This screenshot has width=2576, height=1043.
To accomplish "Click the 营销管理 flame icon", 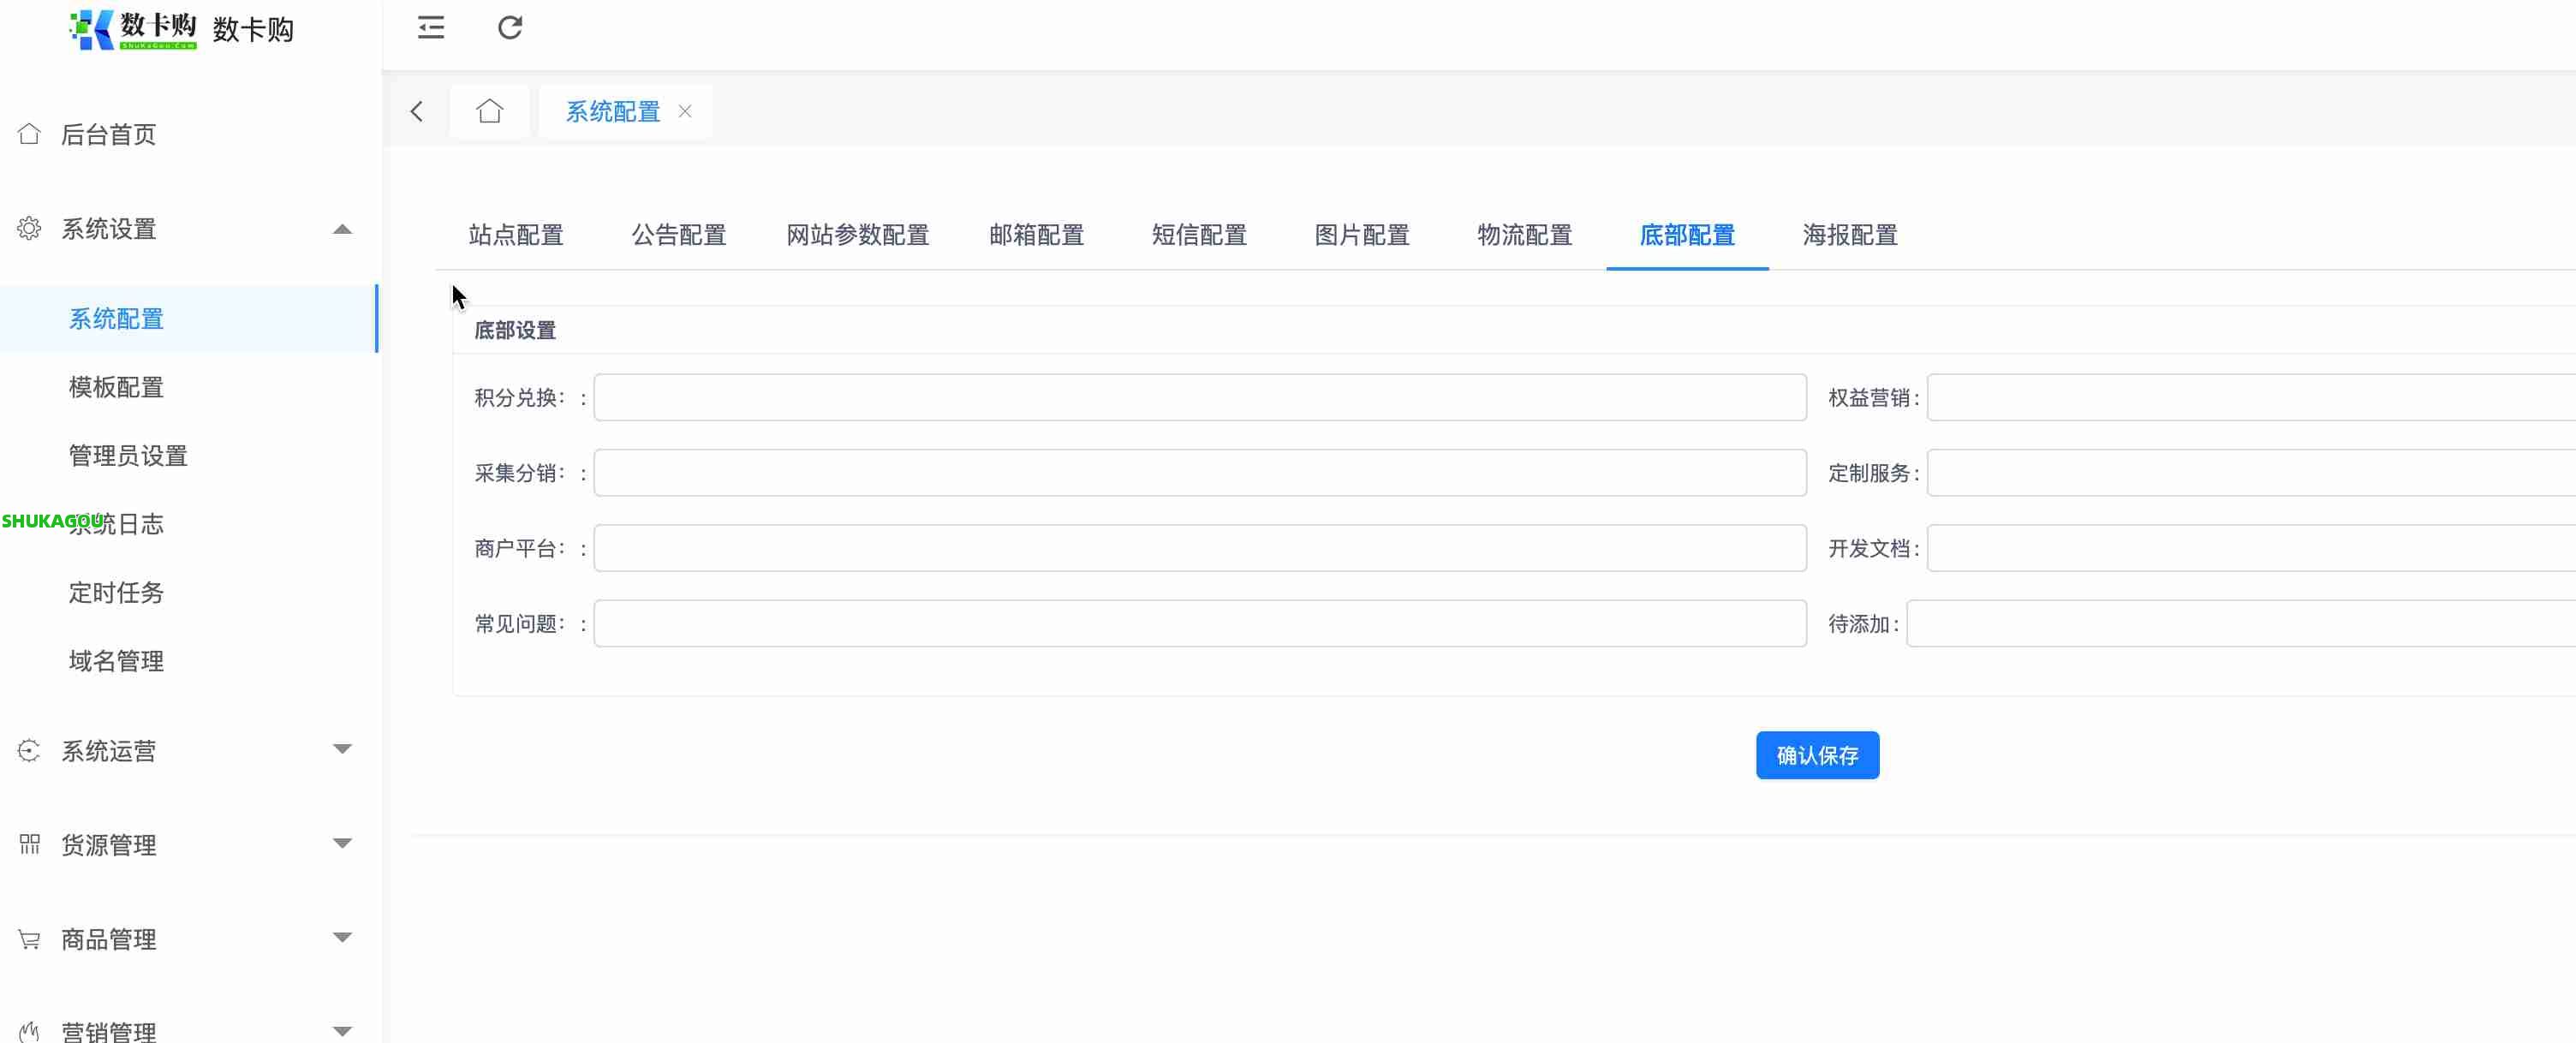I will coord(29,1030).
